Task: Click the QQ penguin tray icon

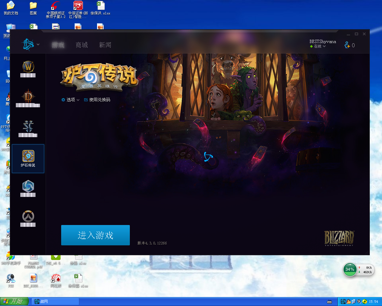Action: pos(348,302)
